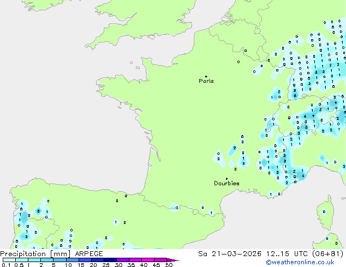Viewport: 346px width, 267px height.
Task: Click the 45 value on legend scale
Action: point(156,265)
